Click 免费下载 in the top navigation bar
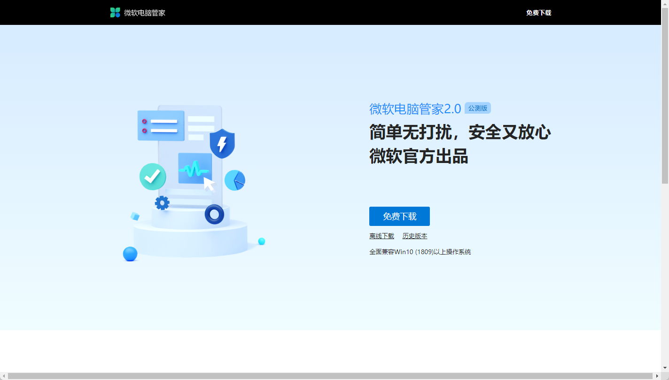Viewport: 669px width, 380px height. pyautogui.click(x=538, y=13)
